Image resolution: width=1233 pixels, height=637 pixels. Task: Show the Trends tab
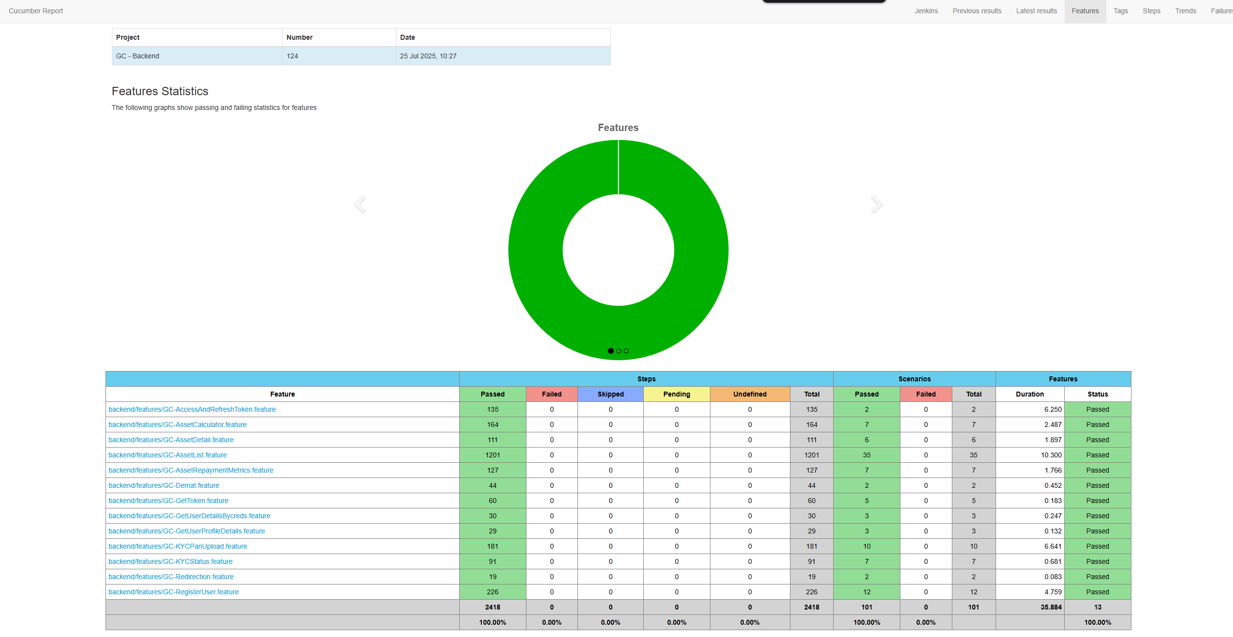tap(1185, 11)
